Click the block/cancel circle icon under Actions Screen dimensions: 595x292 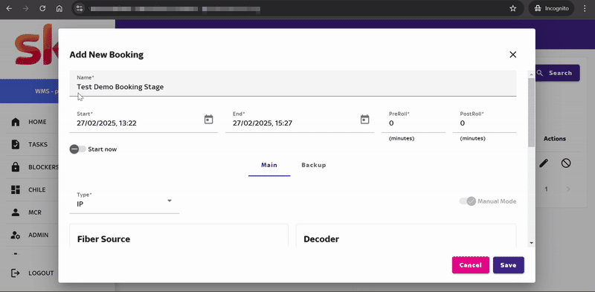566,163
